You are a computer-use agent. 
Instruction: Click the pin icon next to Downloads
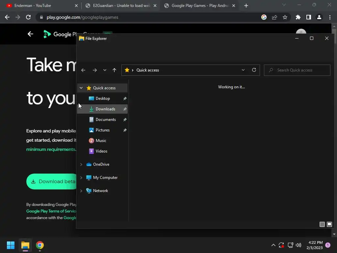(x=125, y=109)
